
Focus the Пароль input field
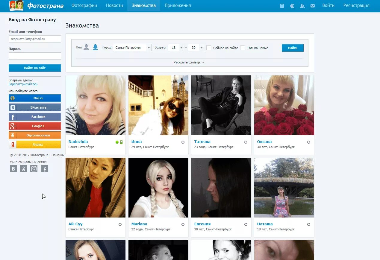(35, 56)
